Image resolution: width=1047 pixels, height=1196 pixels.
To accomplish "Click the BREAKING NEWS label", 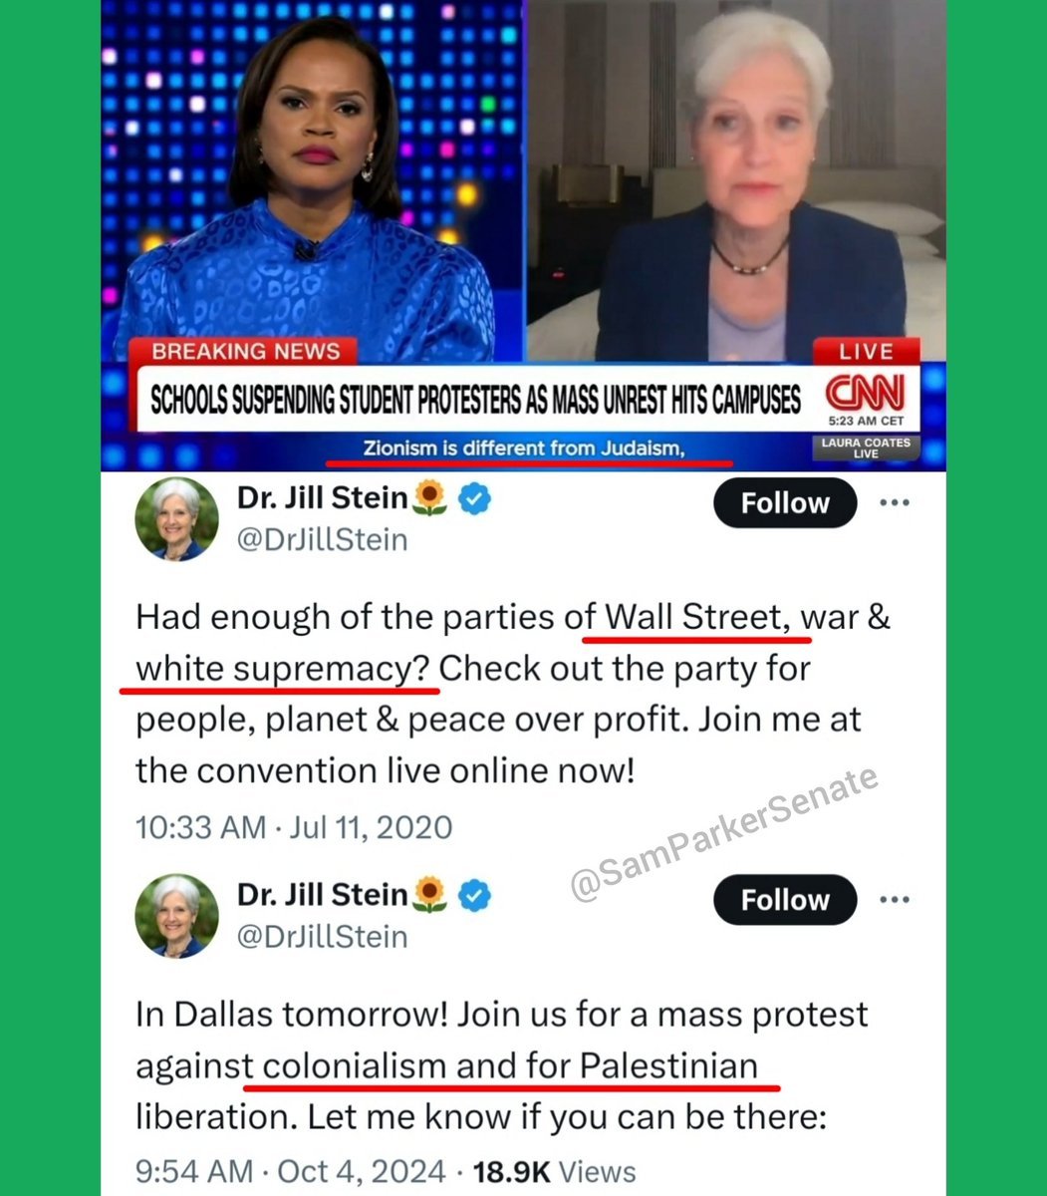I will tap(245, 351).
